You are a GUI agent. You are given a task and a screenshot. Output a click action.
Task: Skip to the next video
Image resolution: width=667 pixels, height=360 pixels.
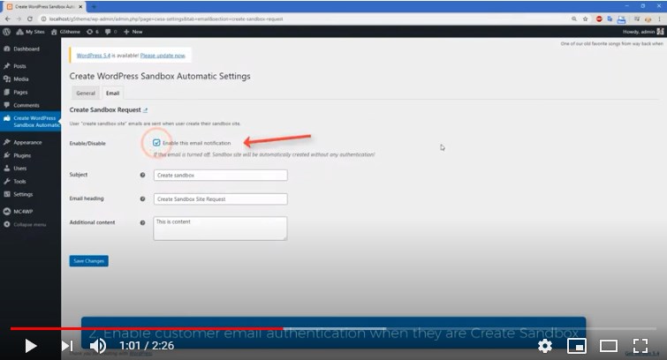pyautogui.click(x=67, y=346)
